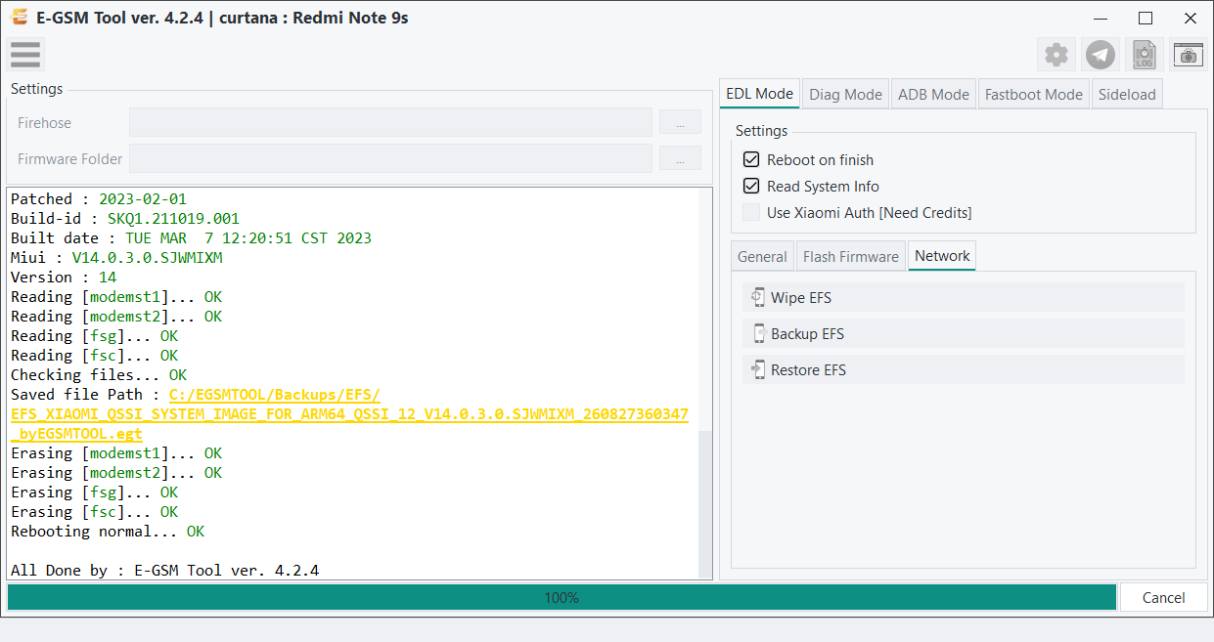Click the Reading [modemst2] log line
The width and height of the screenshot is (1214, 642).
tap(116, 317)
